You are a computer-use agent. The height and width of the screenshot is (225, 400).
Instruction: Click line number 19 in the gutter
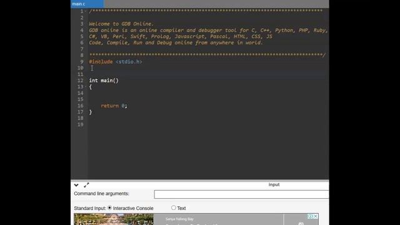pos(81,124)
